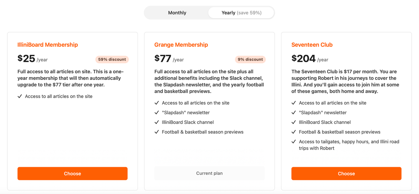
Task: Click Seventeen Club's Slack channel checkmark
Action: tap(294, 122)
